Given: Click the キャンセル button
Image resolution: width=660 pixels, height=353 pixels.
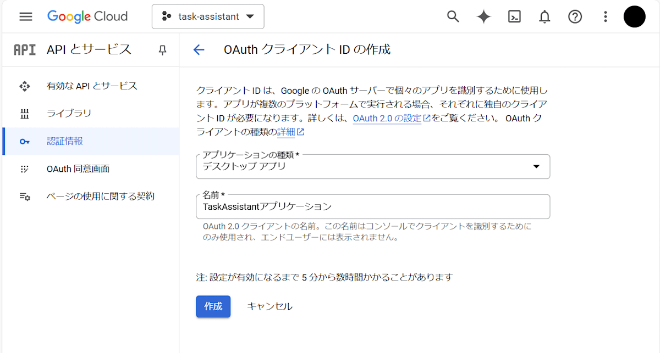Looking at the screenshot, I should tap(269, 306).
